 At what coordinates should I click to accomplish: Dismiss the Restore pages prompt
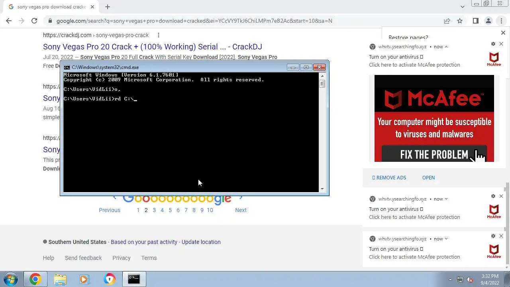(x=503, y=33)
